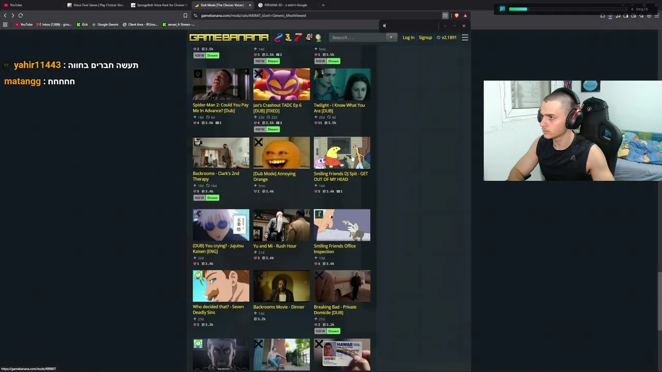Click the v2.1891 version link
This screenshot has width=662, height=372.
[447, 37]
